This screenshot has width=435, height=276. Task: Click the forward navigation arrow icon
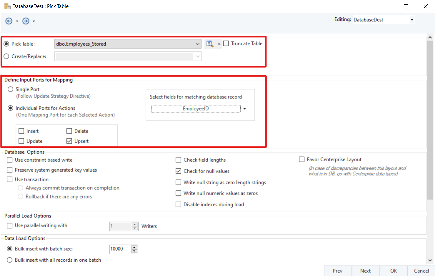pos(26,21)
